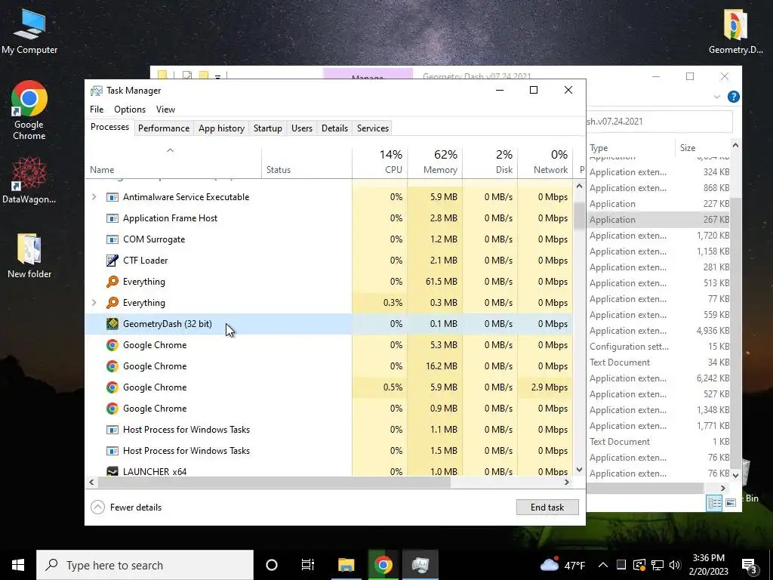The image size is (773, 580).
Task: Show hidden system tray icons
Action: click(602, 565)
